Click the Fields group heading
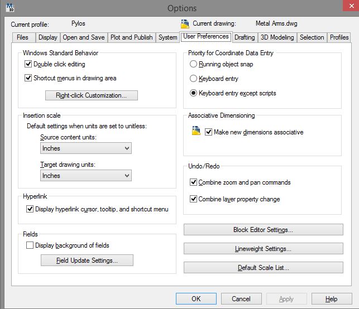359x309 pixels. coord(30,234)
